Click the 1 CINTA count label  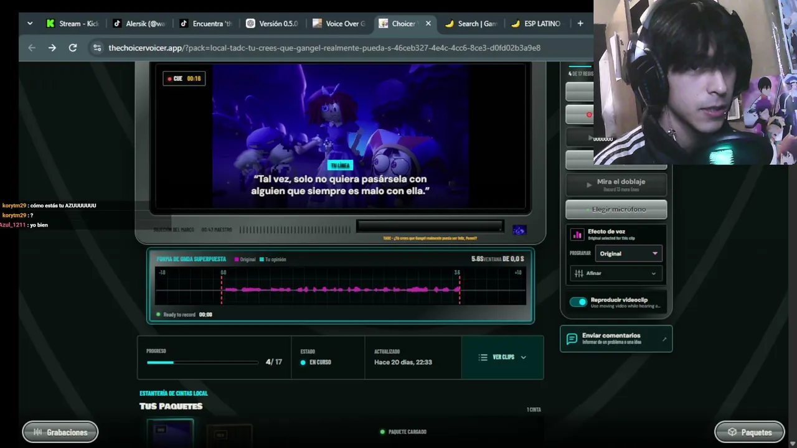[x=534, y=409]
